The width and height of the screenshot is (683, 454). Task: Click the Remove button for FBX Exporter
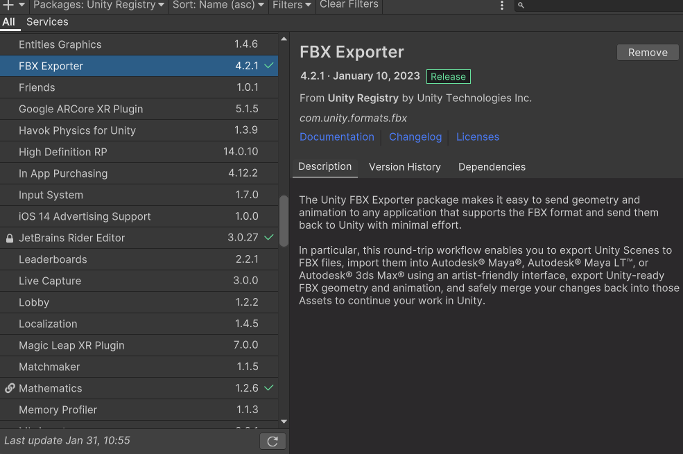(648, 53)
